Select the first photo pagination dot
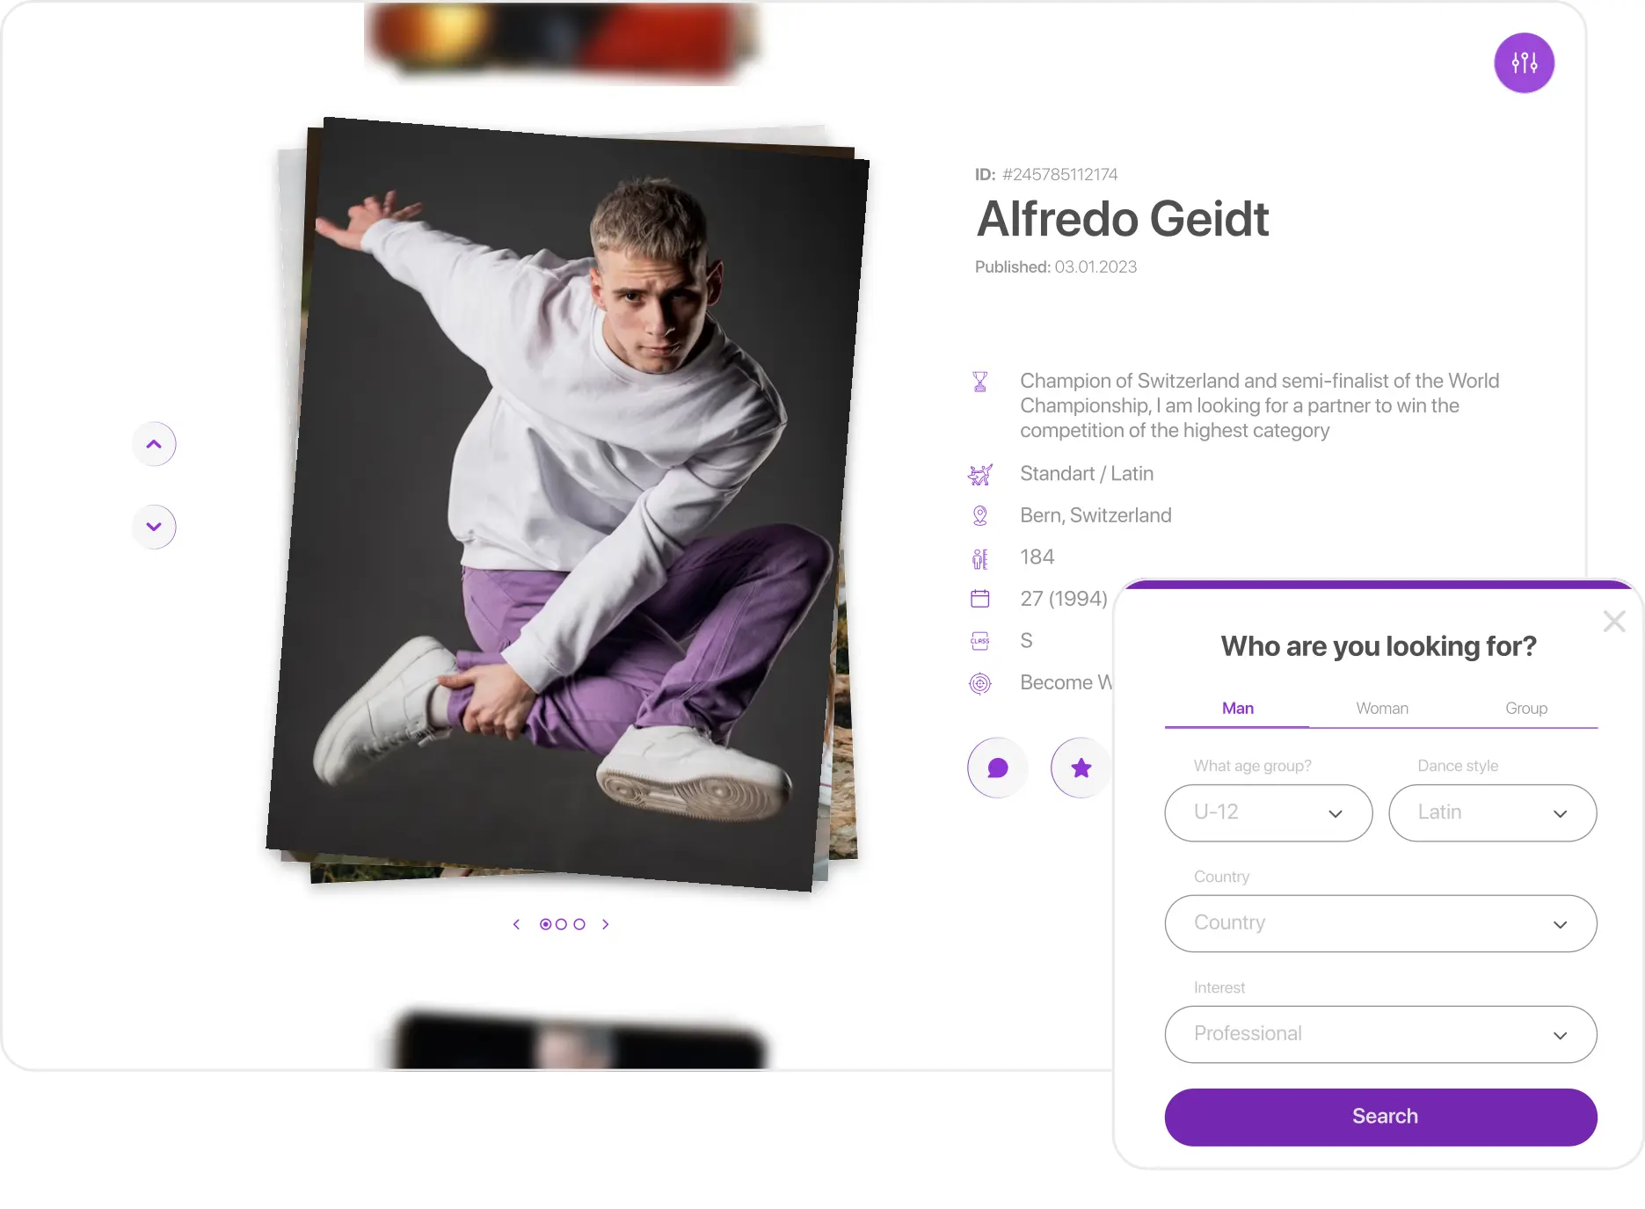 [545, 924]
